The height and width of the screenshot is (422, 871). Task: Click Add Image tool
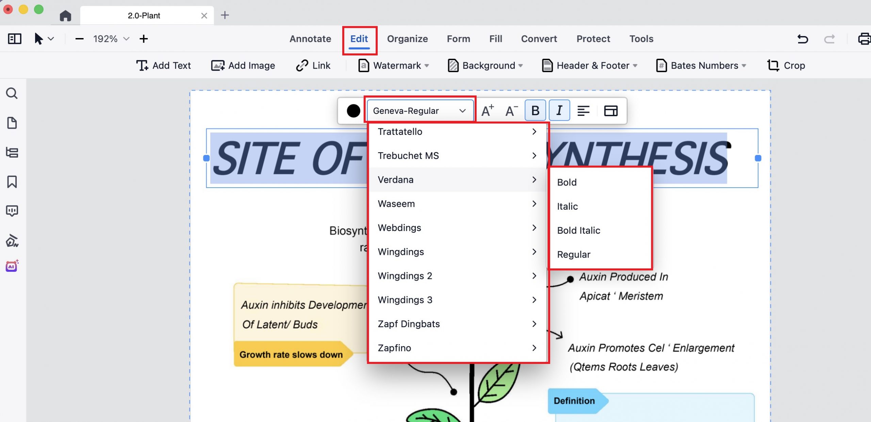pyautogui.click(x=243, y=65)
